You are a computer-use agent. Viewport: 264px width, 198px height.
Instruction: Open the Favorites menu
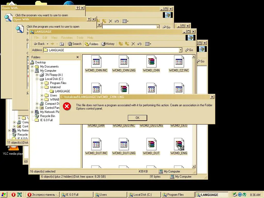(67, 38)
